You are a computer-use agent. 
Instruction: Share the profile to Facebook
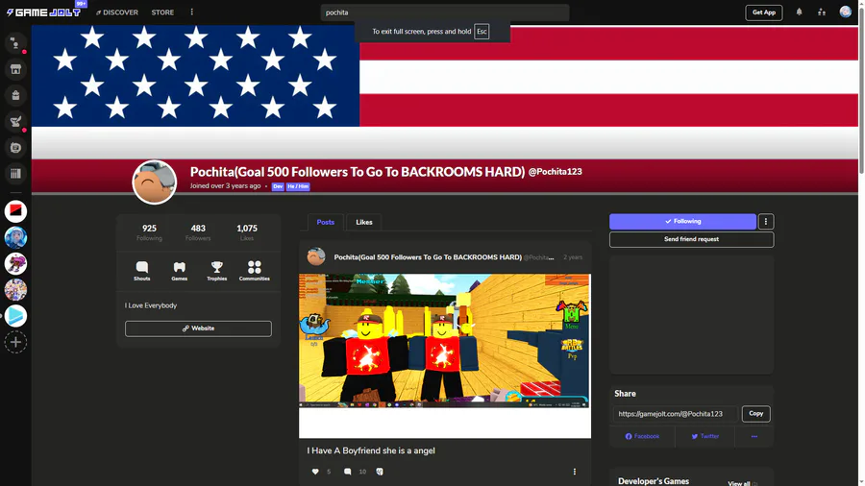click(642, 436)
